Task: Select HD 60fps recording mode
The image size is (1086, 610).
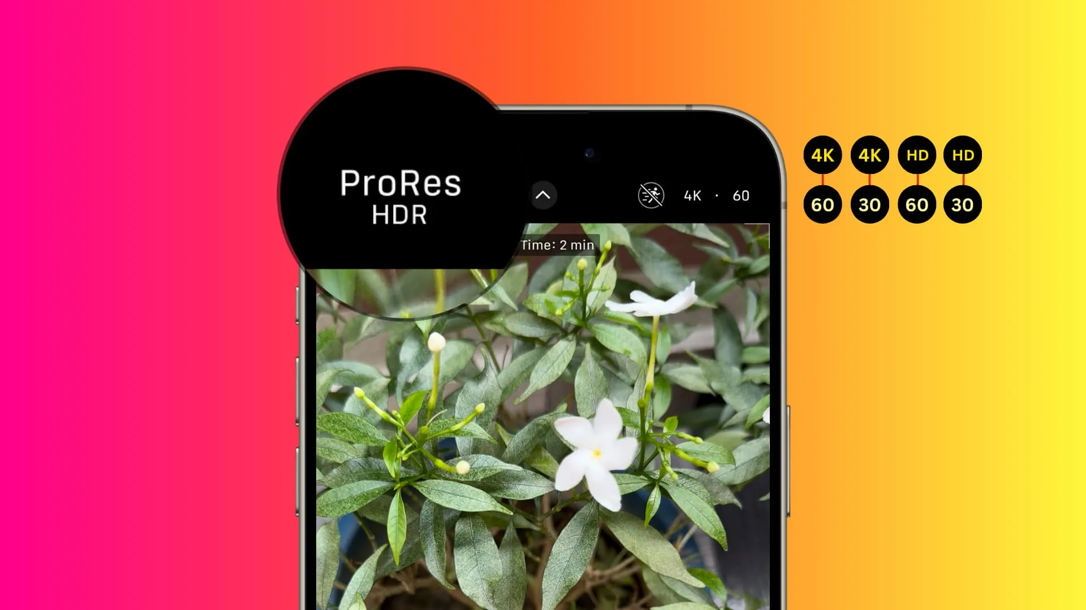Action: click(x=916, y=178)
